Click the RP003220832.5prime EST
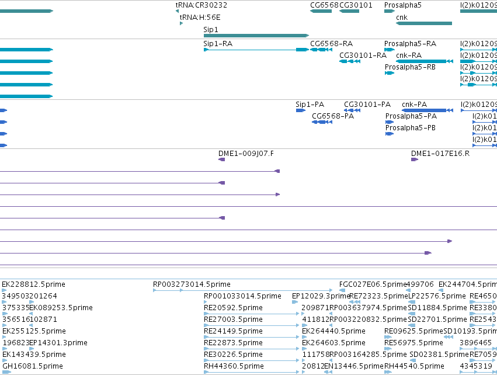497x375 pixels. [x=331, y=325]
